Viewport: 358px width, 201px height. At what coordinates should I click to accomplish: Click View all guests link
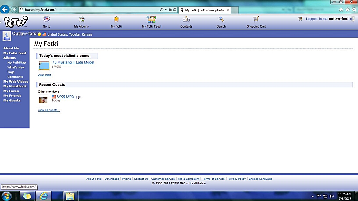[x=49, y=110]
